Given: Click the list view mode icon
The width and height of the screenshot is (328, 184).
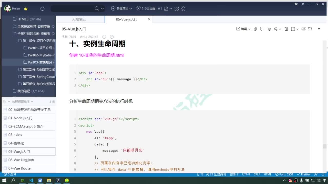Looking at the screenshot, I should [4, 102].
